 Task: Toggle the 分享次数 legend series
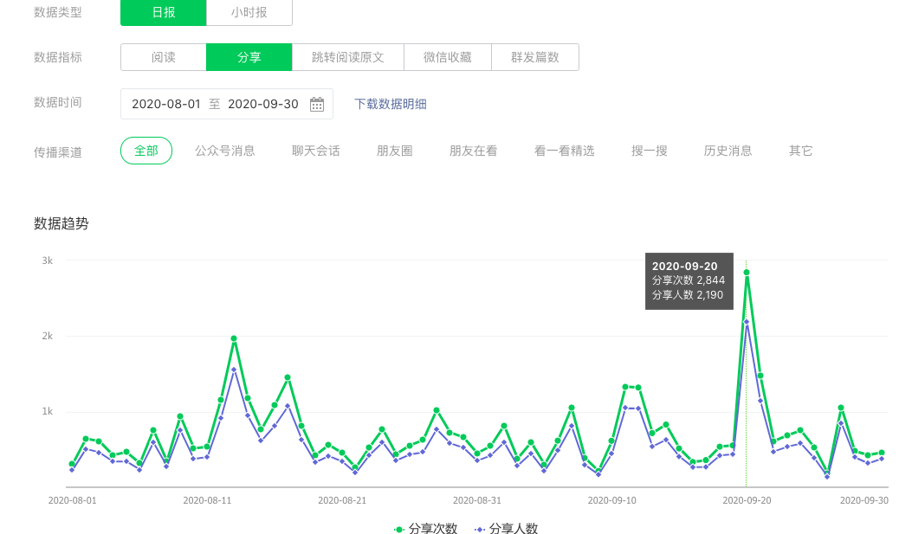pyautogui.click(x=426, y=528)
